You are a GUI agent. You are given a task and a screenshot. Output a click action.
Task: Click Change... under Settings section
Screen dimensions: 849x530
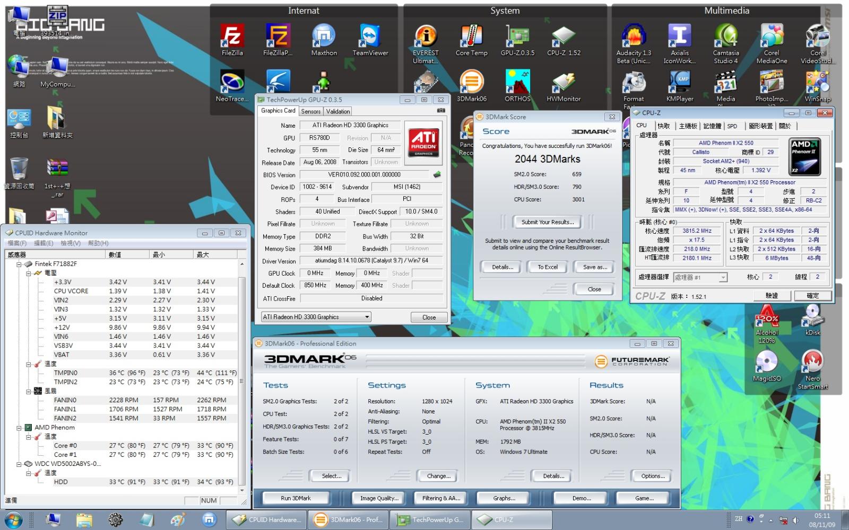pos(438,476)
